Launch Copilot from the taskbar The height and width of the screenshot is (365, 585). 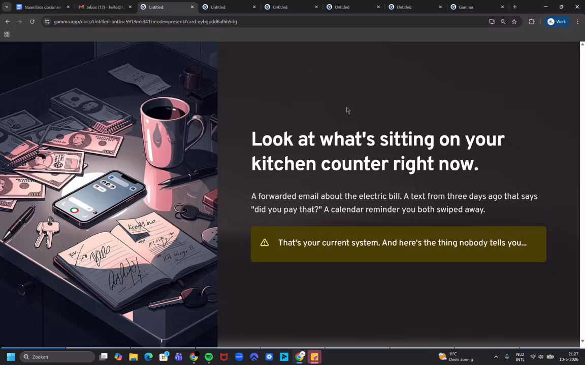point(118,357)
